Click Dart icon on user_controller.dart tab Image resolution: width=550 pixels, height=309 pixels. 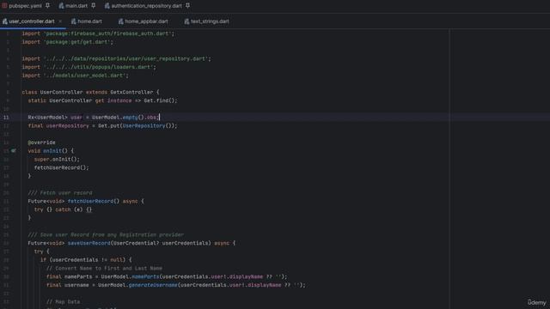(5, 21)
